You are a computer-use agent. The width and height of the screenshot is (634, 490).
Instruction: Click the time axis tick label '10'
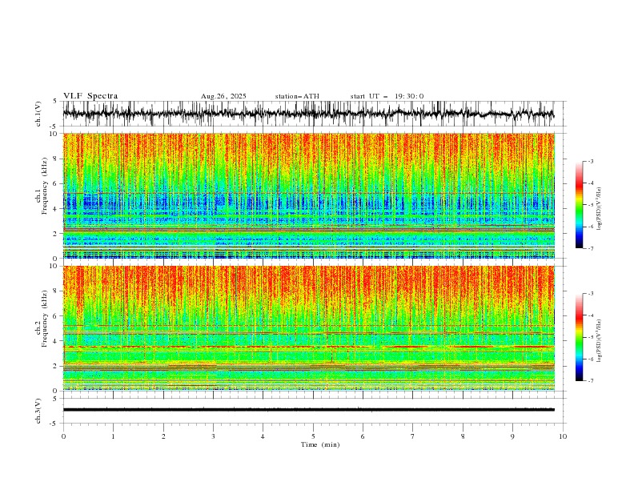click(563, 436)
